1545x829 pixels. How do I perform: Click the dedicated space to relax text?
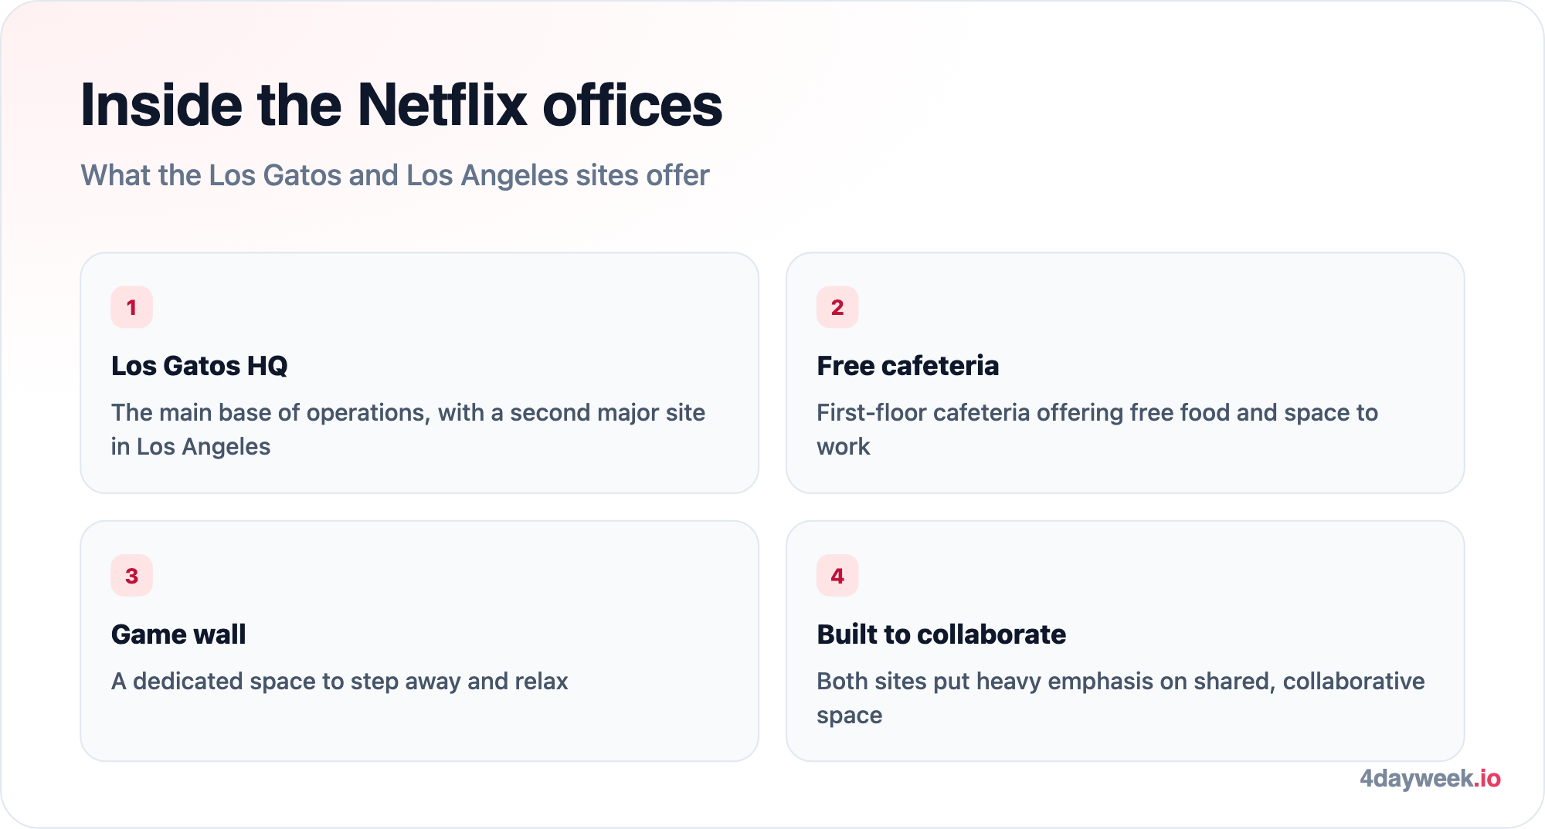coord(339,682)
